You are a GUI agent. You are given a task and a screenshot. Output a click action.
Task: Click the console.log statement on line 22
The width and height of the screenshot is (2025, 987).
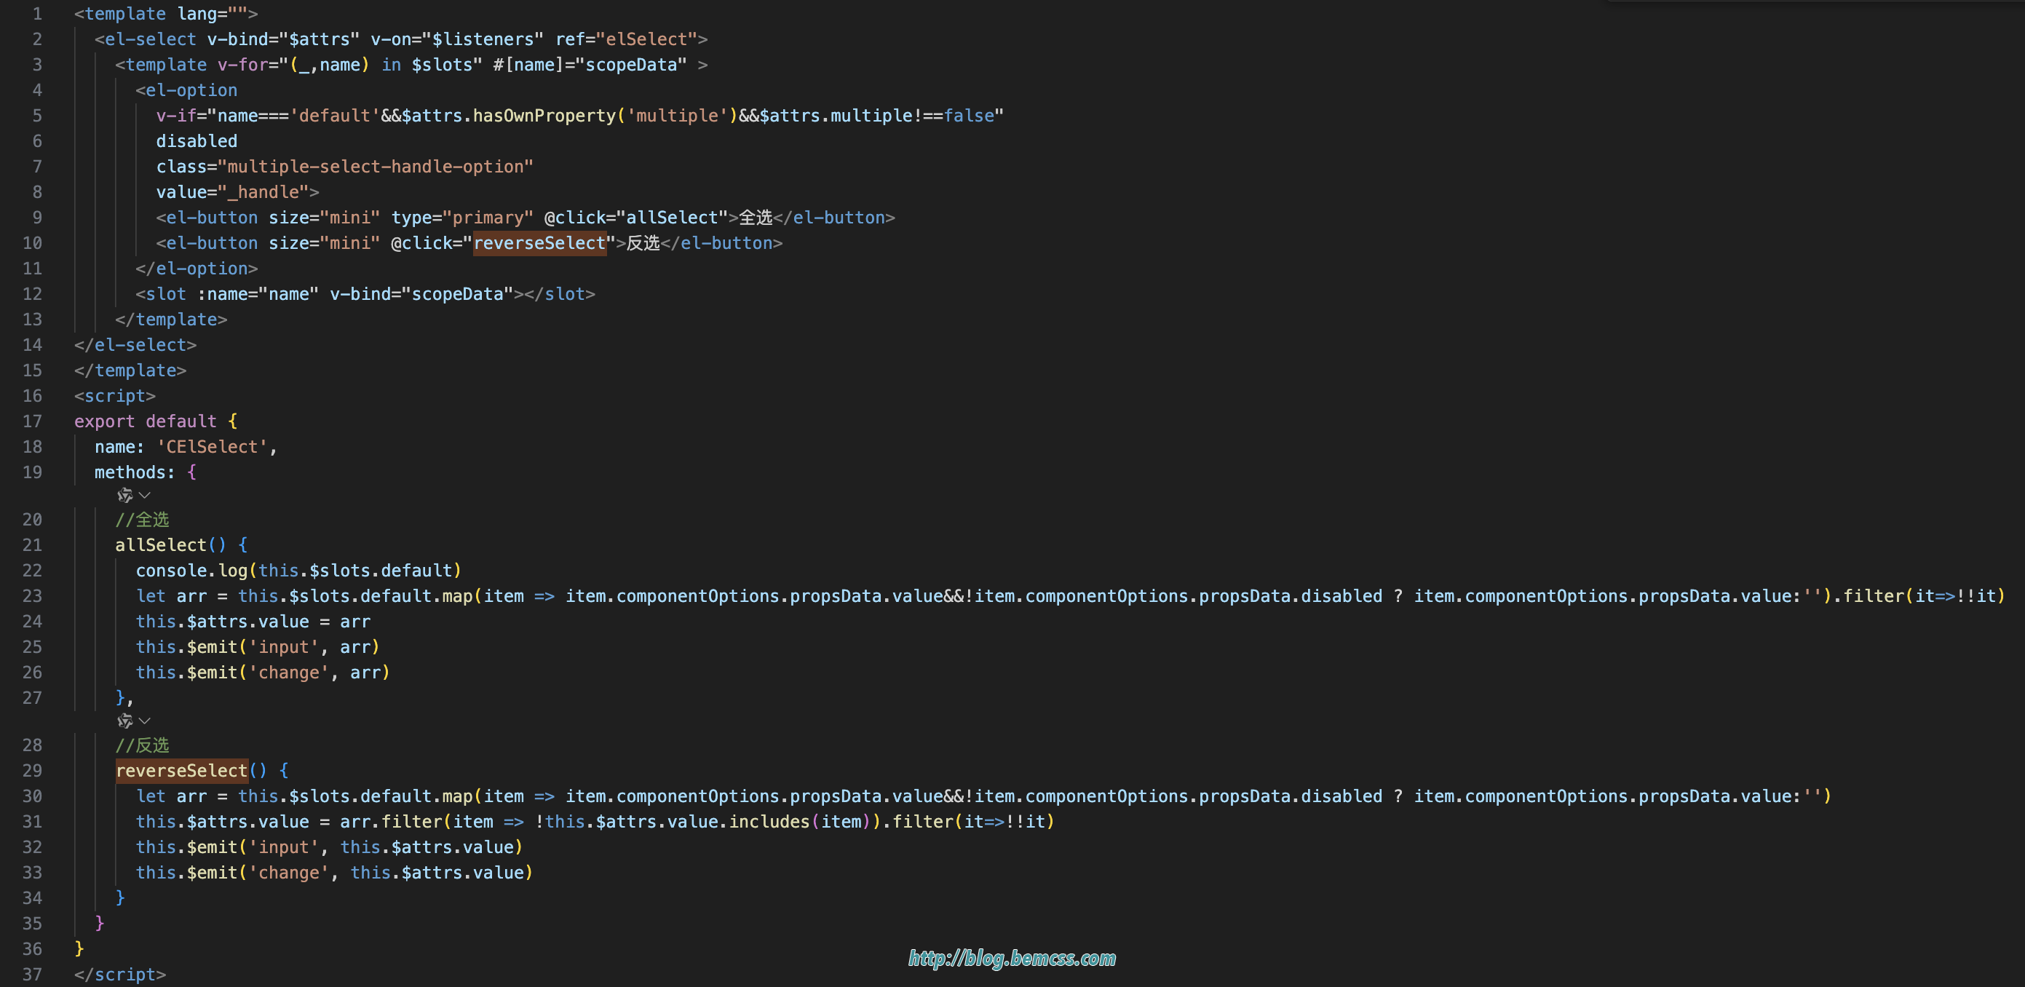click(x=298, y=571)
